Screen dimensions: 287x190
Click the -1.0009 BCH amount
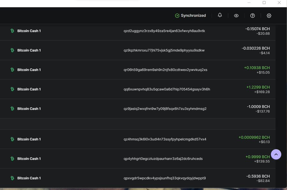tap(258, 107)
